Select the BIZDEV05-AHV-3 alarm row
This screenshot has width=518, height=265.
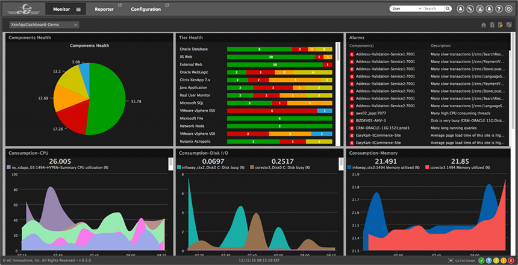(x=428, y=120)
